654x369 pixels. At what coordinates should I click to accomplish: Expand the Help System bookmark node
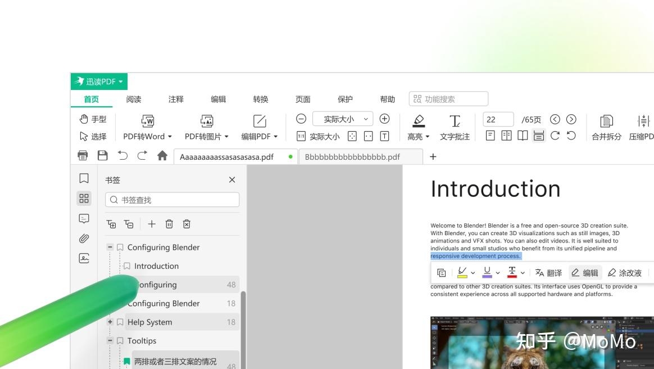[110, 322]
